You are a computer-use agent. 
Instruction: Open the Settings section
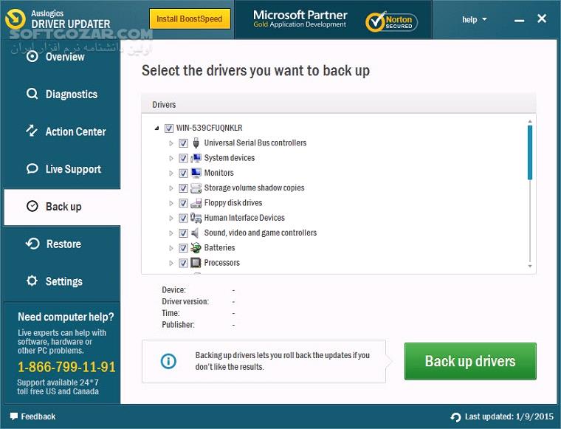[62, 281]
